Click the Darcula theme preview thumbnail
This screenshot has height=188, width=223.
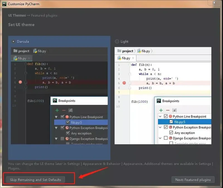tap(59, 96)
